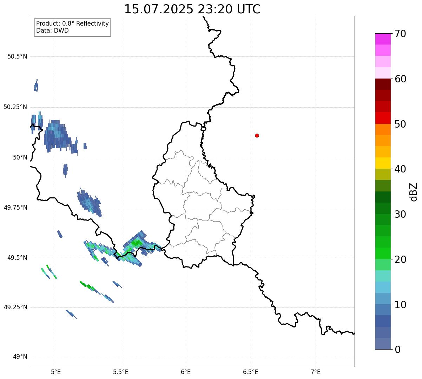Image resolution: width=422 pixels, height=379 pixels.
Task: Click the title '15.07.2025 23:20 UTC'
Action: point(192,9)
